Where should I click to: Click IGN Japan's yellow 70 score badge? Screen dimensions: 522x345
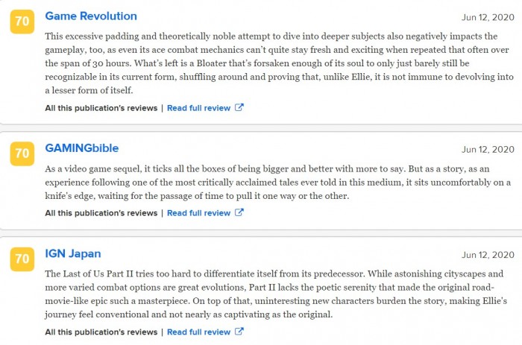[22, 260]
